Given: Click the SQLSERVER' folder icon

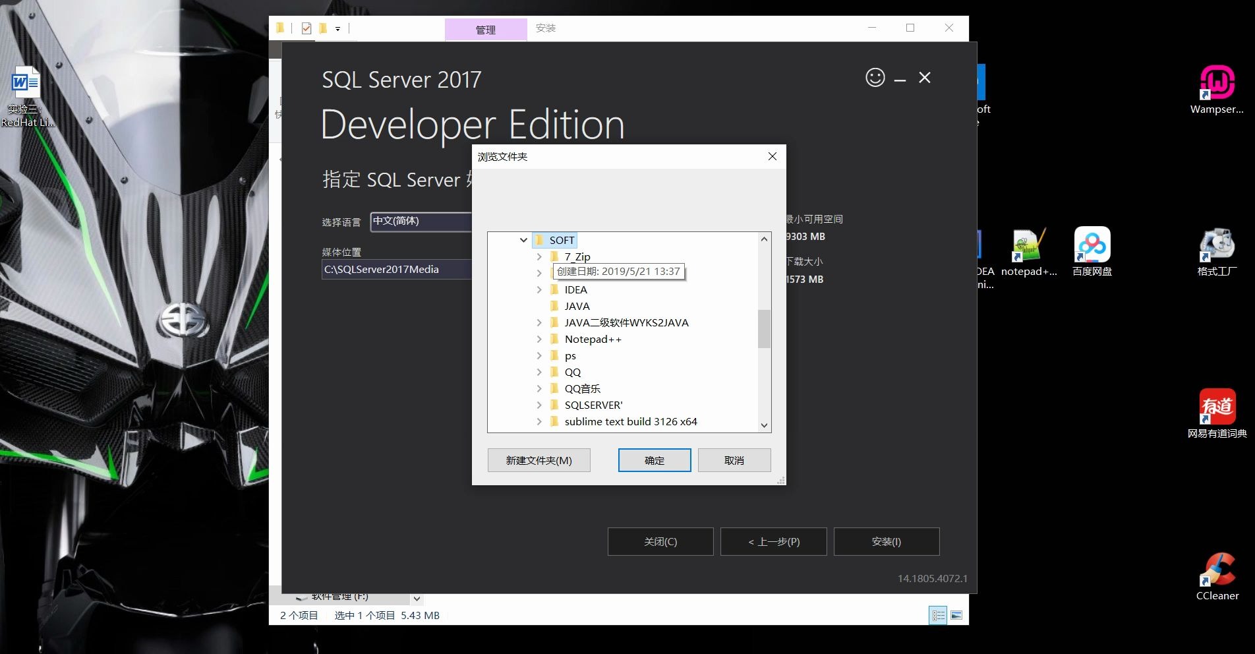Looking at the screenshot, I should (554, 405).
